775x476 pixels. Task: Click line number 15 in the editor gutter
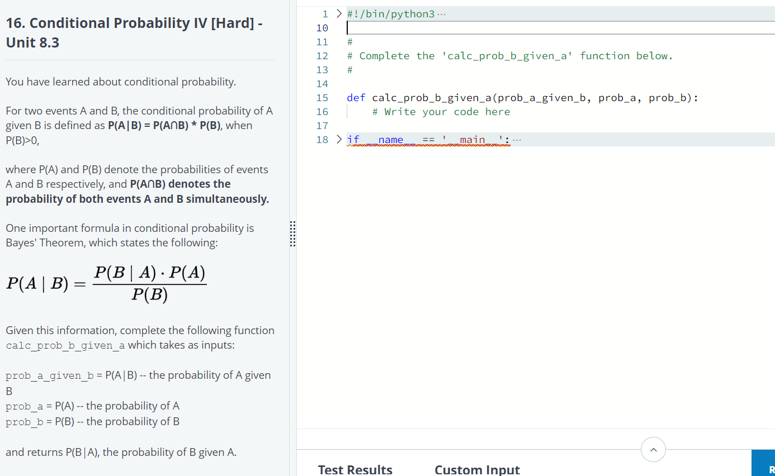(322, 97)
